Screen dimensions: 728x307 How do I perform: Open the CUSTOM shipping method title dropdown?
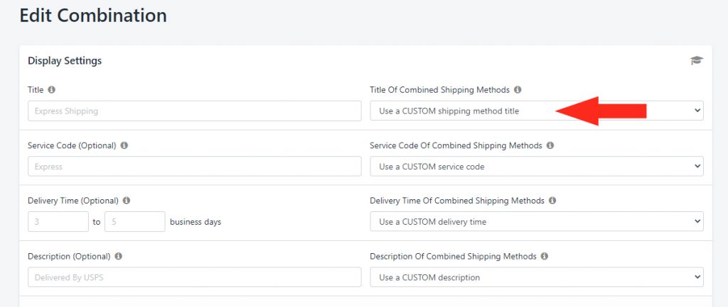(537, 111)
